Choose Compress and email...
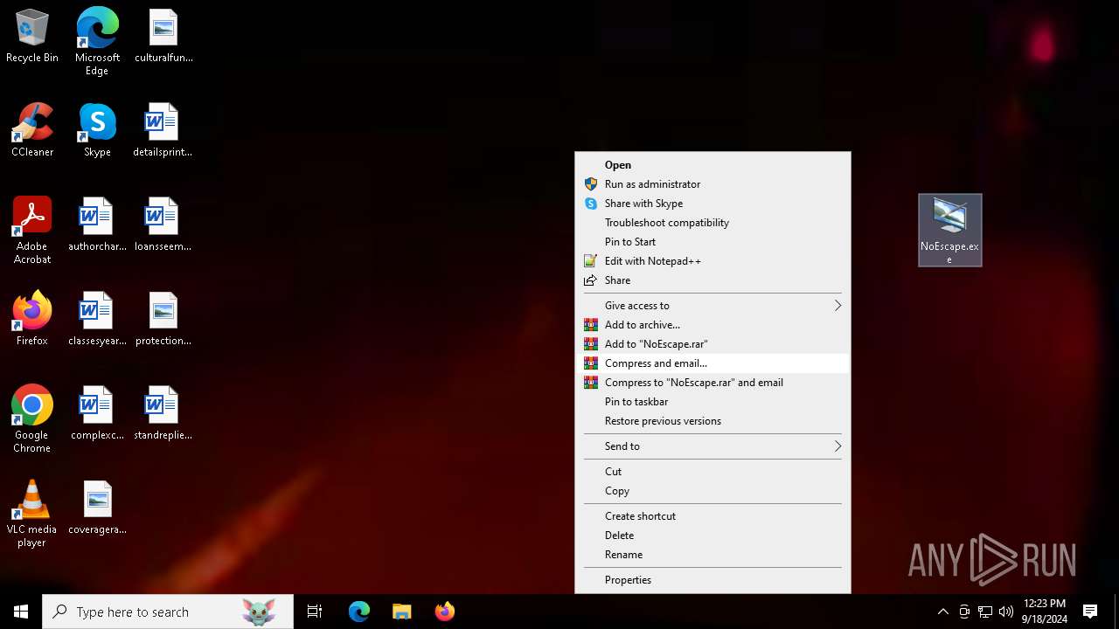1119x629 pixels. [712, 363]
